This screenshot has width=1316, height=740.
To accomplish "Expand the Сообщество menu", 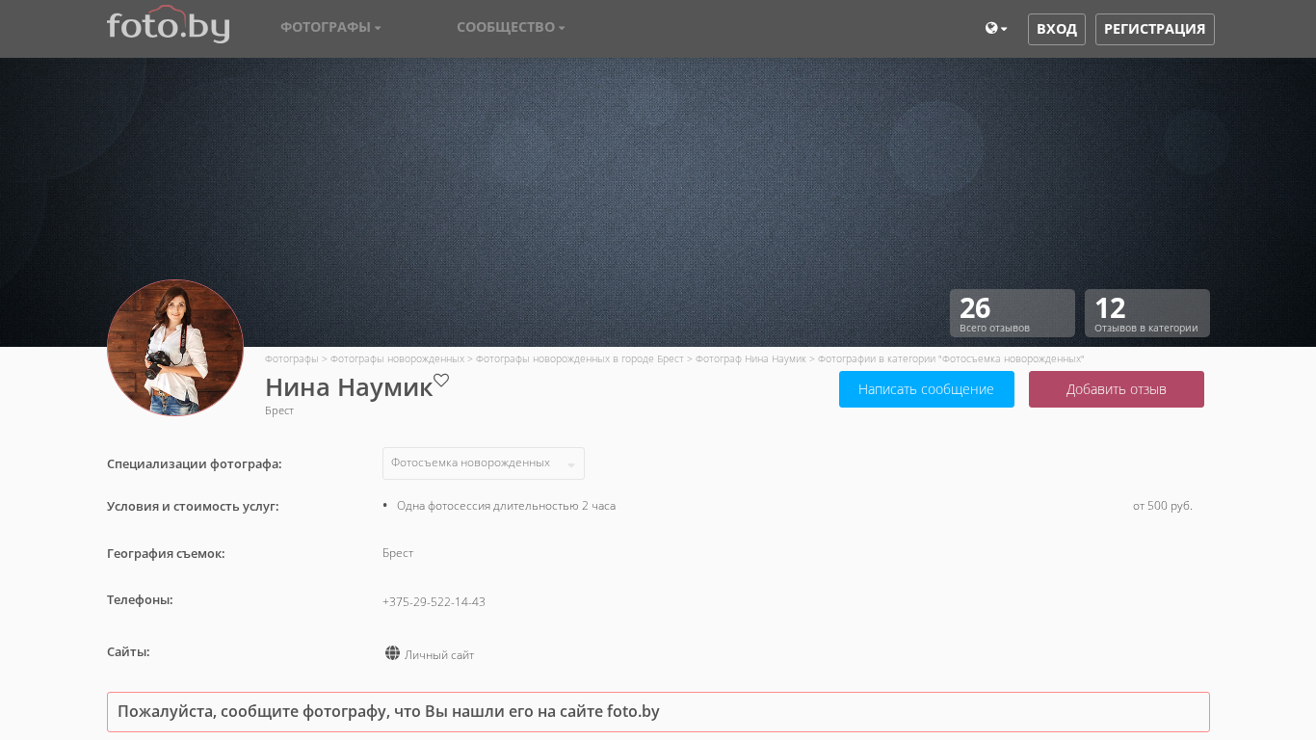I will click(511, 27).
